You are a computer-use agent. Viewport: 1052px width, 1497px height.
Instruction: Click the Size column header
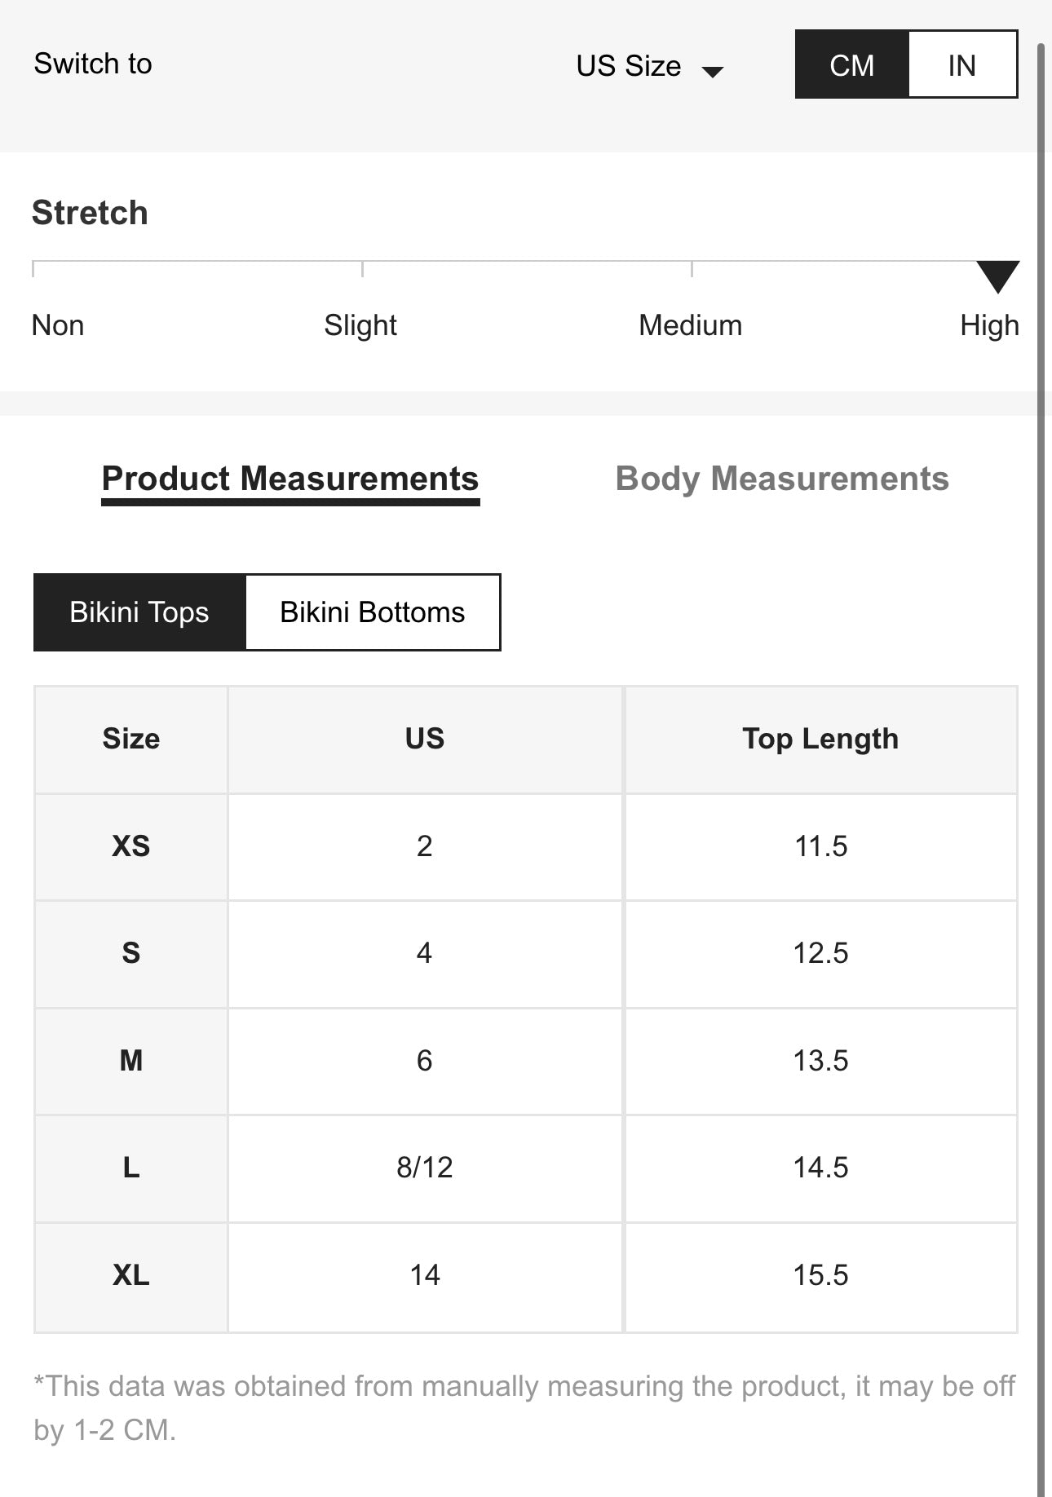click(131, 739)
